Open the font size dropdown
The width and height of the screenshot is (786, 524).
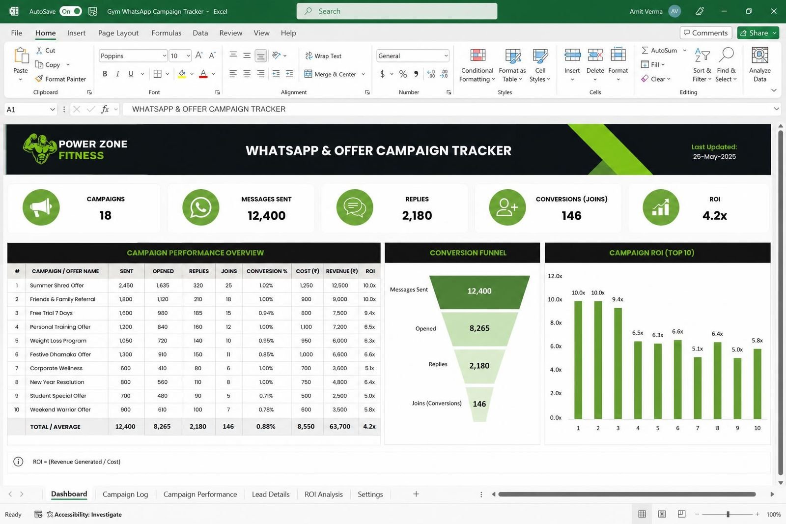tap(188, 56)
